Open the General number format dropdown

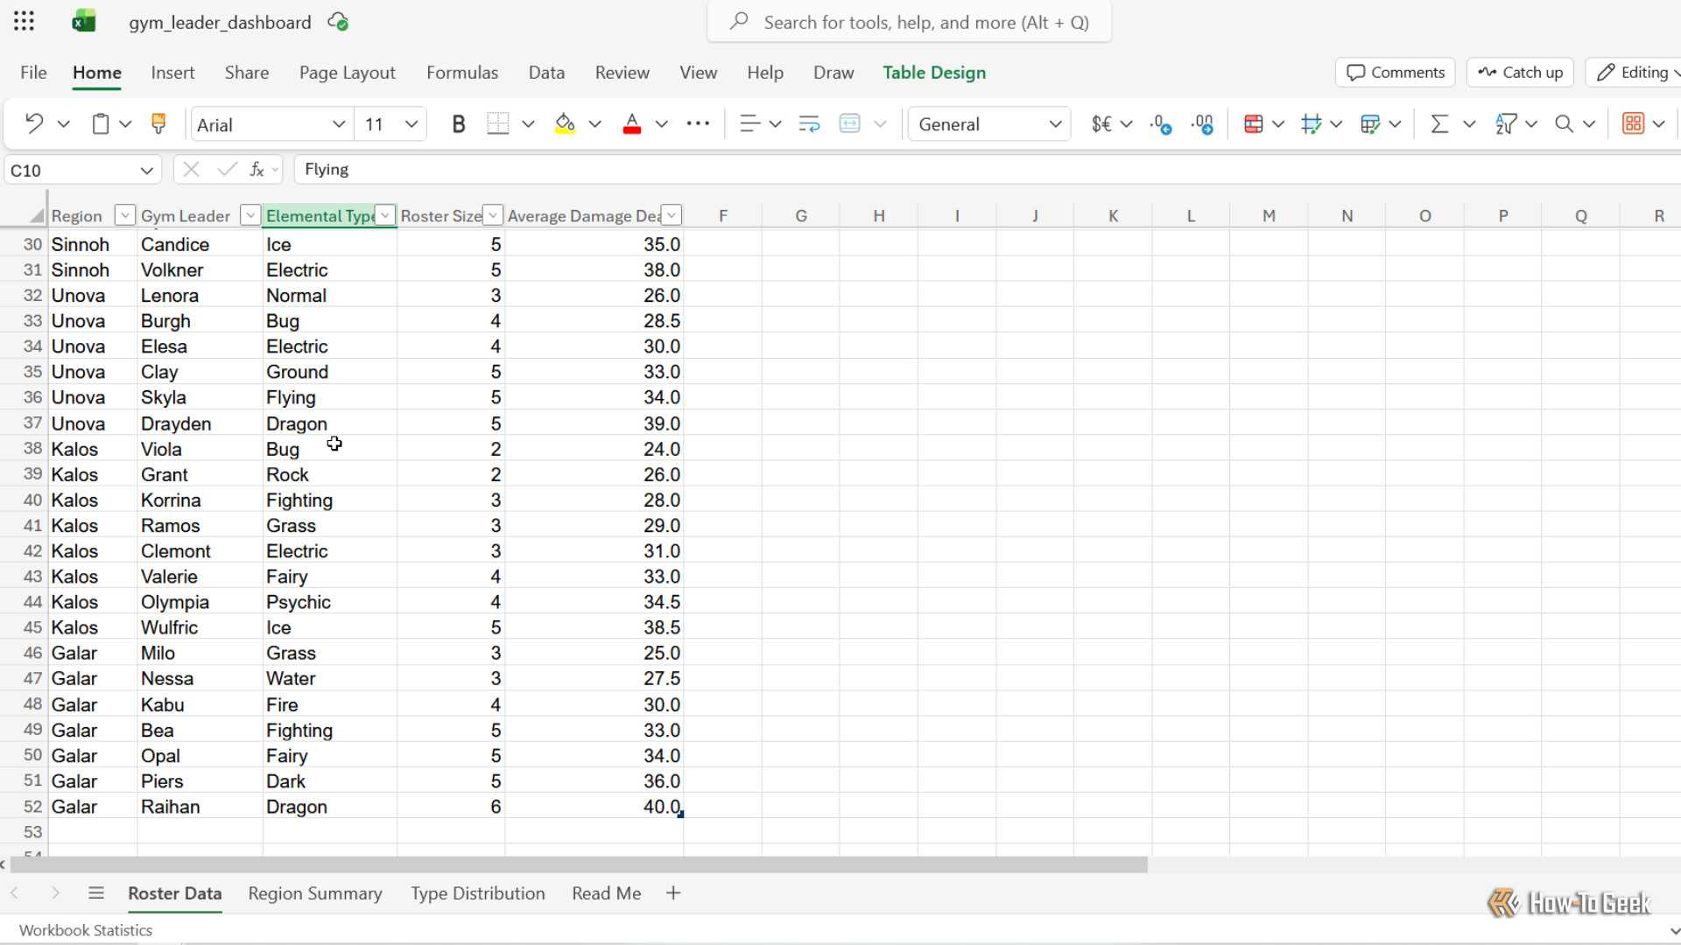tap(1055, 124)
